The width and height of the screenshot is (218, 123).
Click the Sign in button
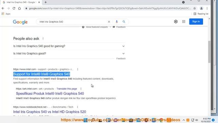coord(196,22)
